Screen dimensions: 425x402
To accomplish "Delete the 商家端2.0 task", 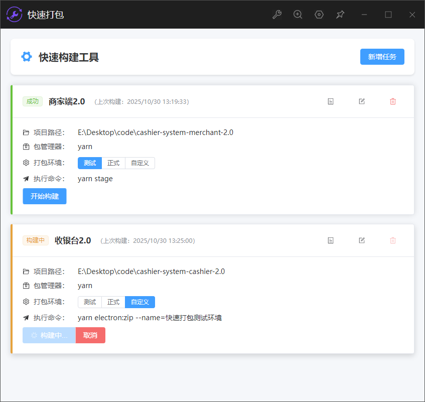I will click(x=393, y=101).
